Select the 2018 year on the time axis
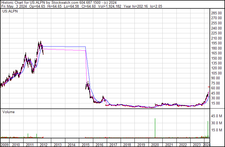This screenshot has height=147, width=225. (x=127, y=145)
